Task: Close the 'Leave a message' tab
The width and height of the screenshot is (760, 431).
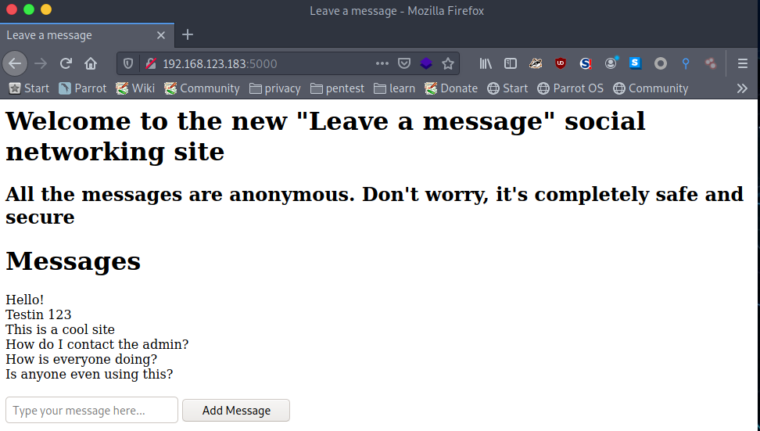Action: coord(161,35)
